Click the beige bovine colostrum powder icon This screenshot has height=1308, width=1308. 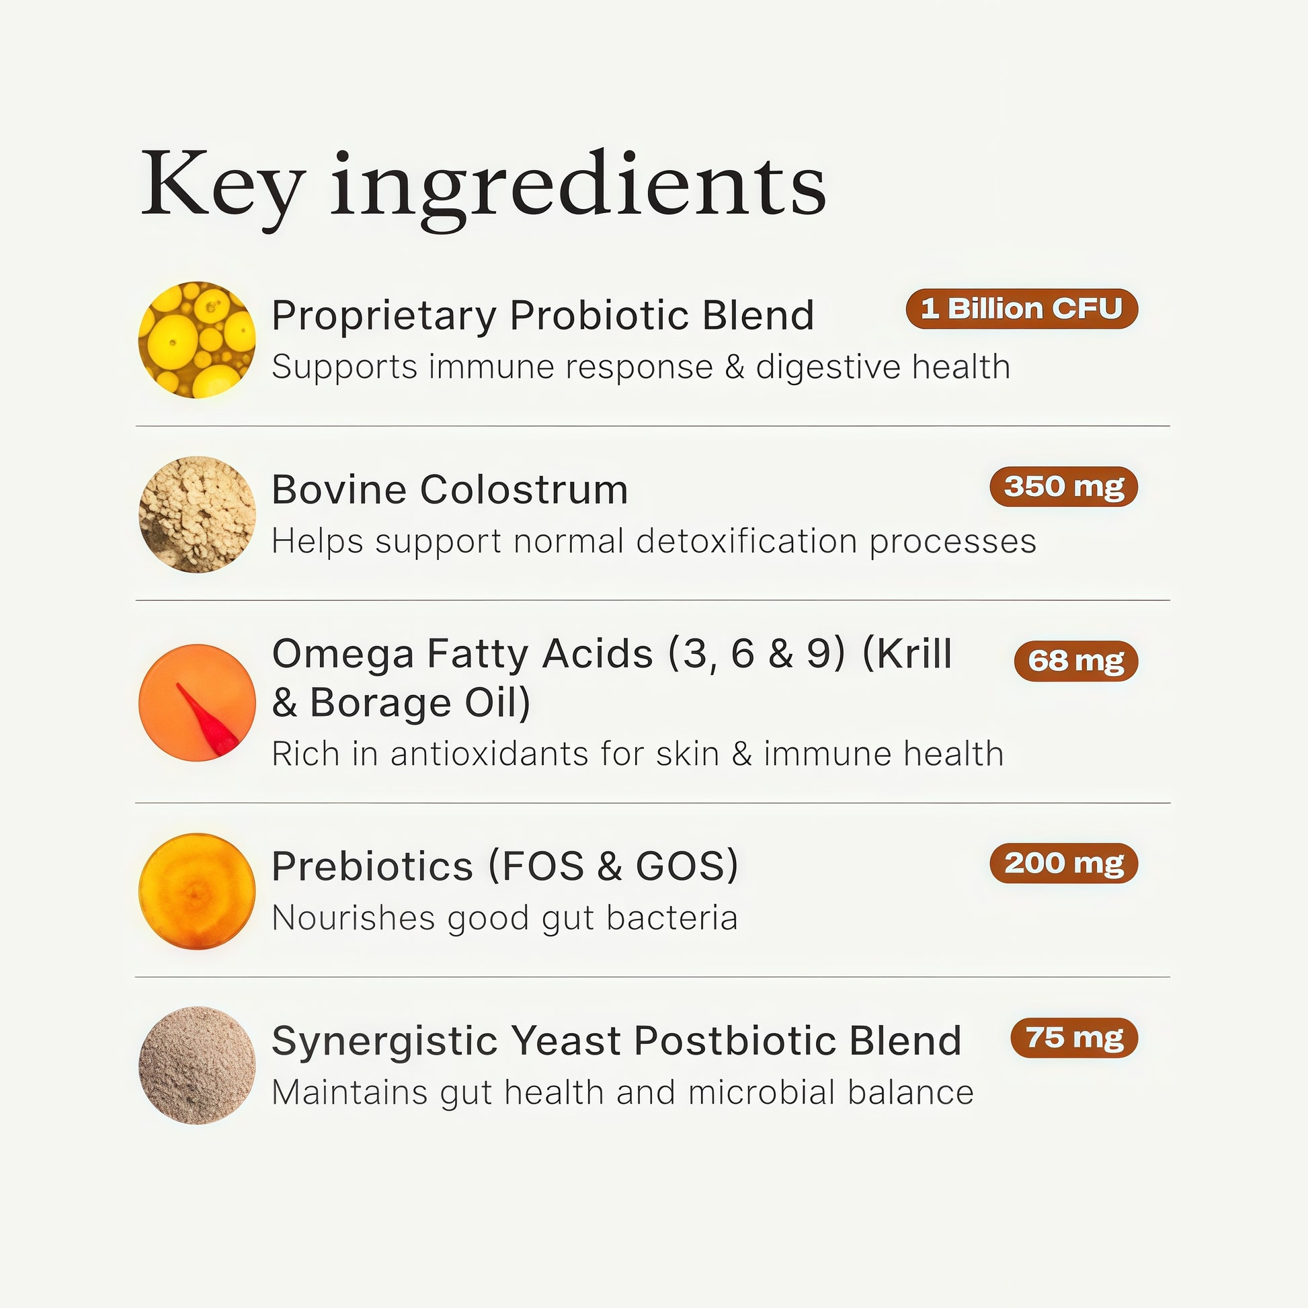(197, 514)
